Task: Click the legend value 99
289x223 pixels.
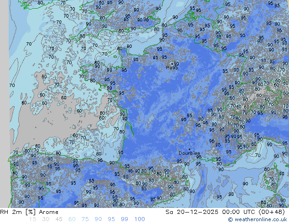Action: (124, 219)
